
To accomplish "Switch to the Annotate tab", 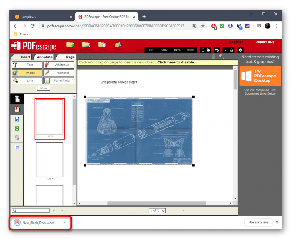I will [44, 57].
